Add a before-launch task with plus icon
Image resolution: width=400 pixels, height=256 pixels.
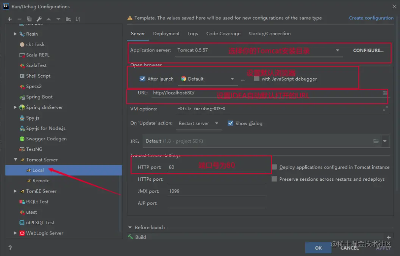coord(389,237)
